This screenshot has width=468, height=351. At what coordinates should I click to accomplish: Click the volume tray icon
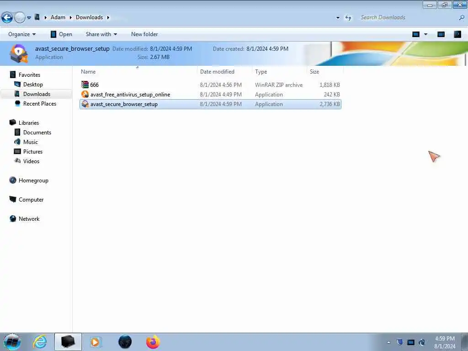pos(422,342)
